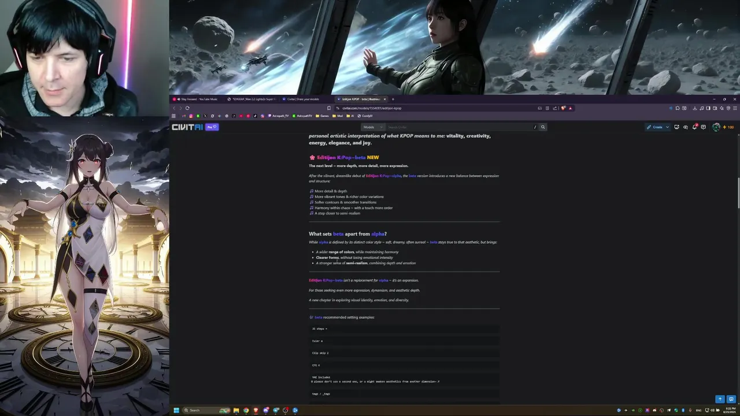Open the Pro membership badge

(x=212, y=127)
